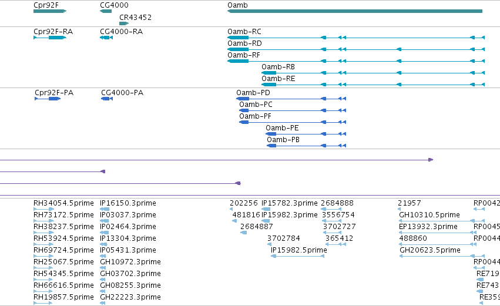Select the 481816 feature label
The width and height of the screenshot is (500, 306).
(x=246, y=215)
